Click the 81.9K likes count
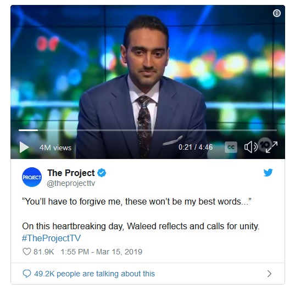The image size is (295, 289). pos(43,252)
